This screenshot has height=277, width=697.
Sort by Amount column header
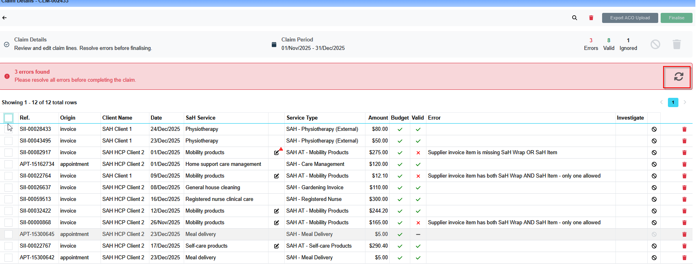[378, 118]
